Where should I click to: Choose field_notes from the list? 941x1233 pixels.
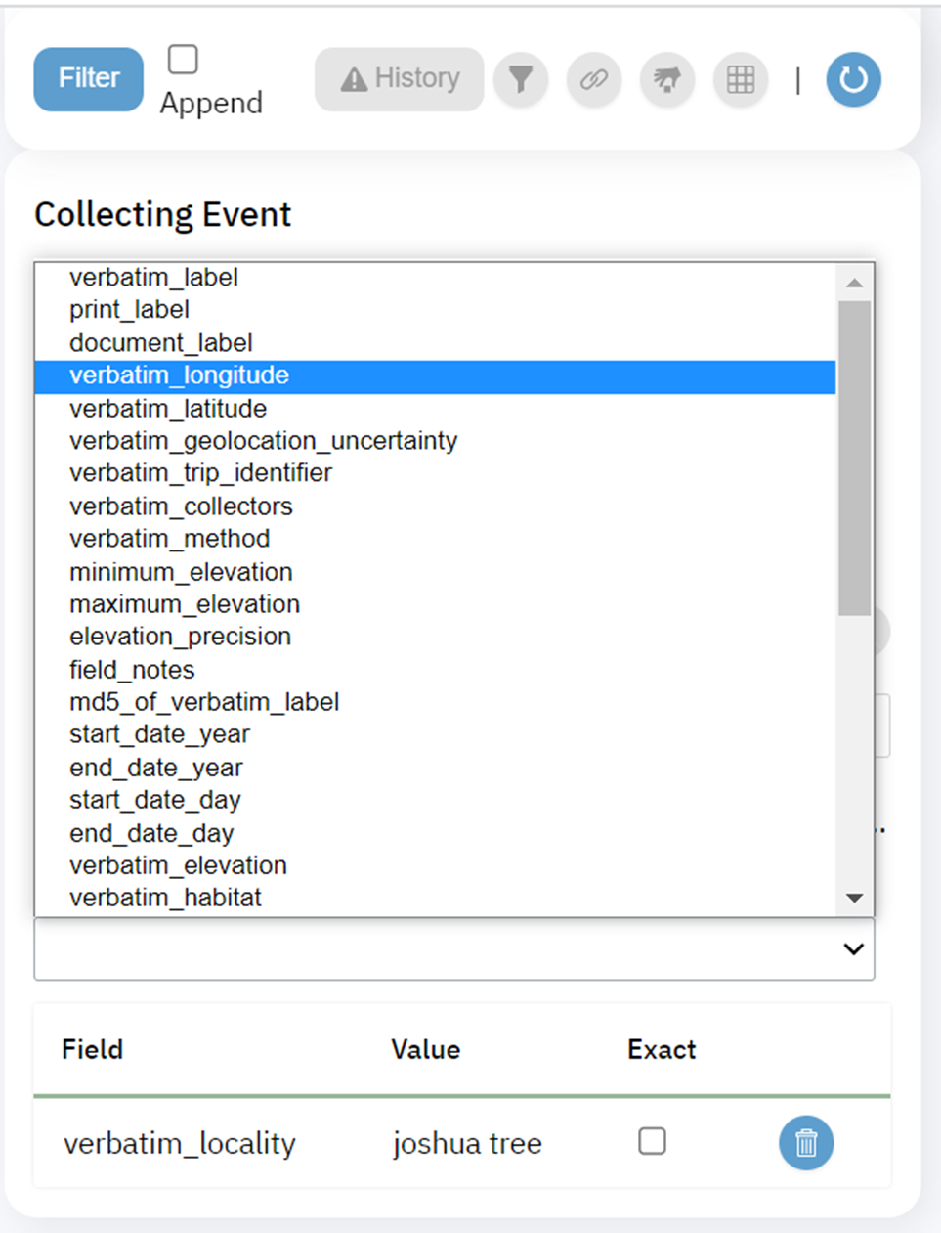(x=132, y=669)
